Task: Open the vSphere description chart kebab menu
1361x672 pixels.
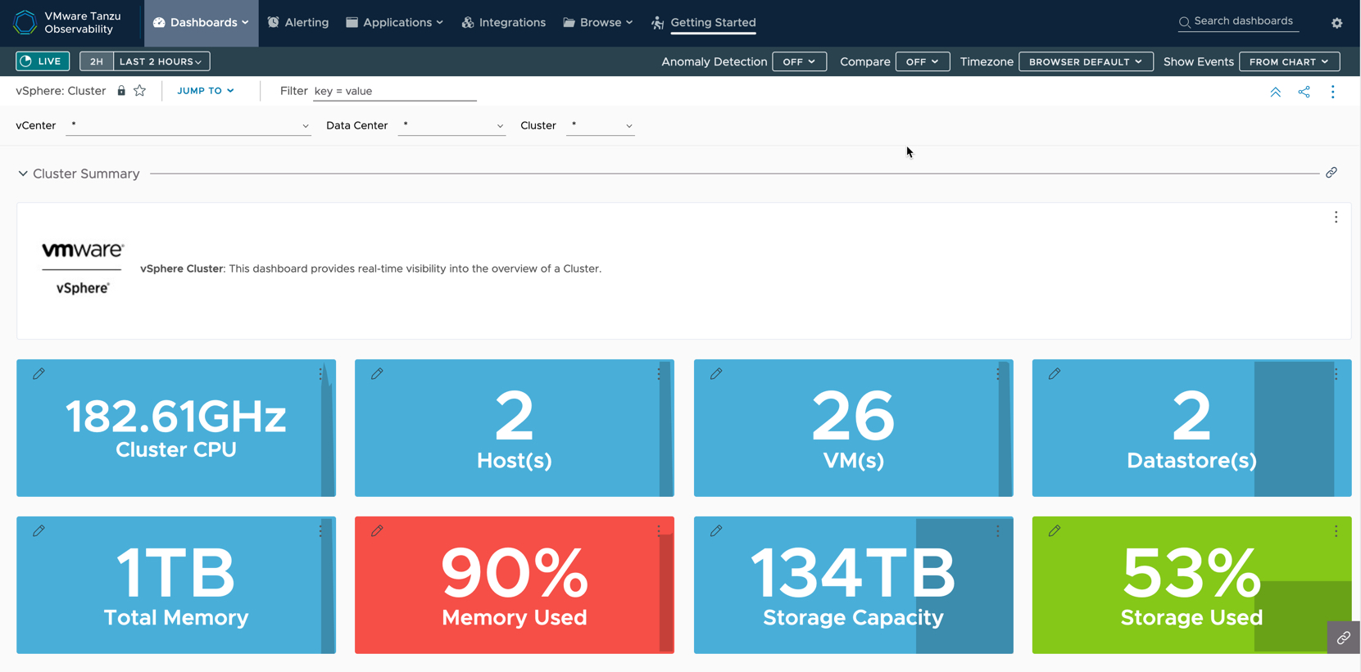Action: (x=1336, y=217)
